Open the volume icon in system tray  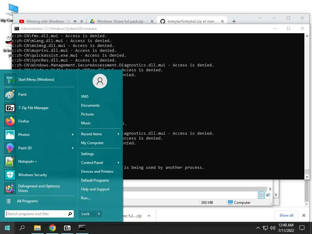tap(273, 228)
